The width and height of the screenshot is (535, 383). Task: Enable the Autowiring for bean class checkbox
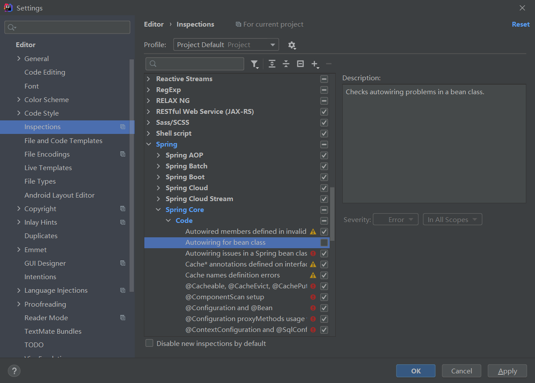[x=324, y=243]
